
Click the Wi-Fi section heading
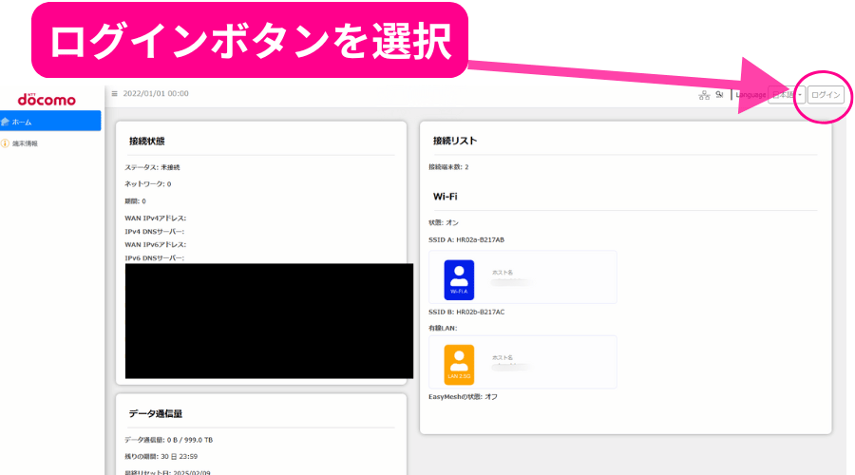[445, 197]
